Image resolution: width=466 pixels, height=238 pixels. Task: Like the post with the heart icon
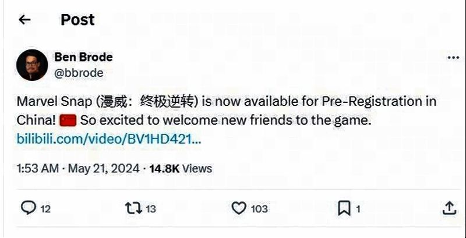[239, 208]
